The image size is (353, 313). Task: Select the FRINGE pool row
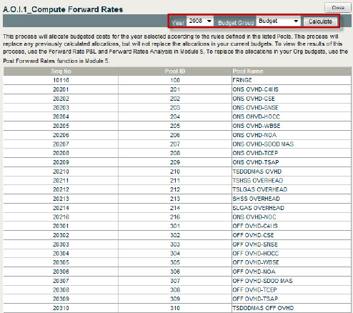coord(177,80)
